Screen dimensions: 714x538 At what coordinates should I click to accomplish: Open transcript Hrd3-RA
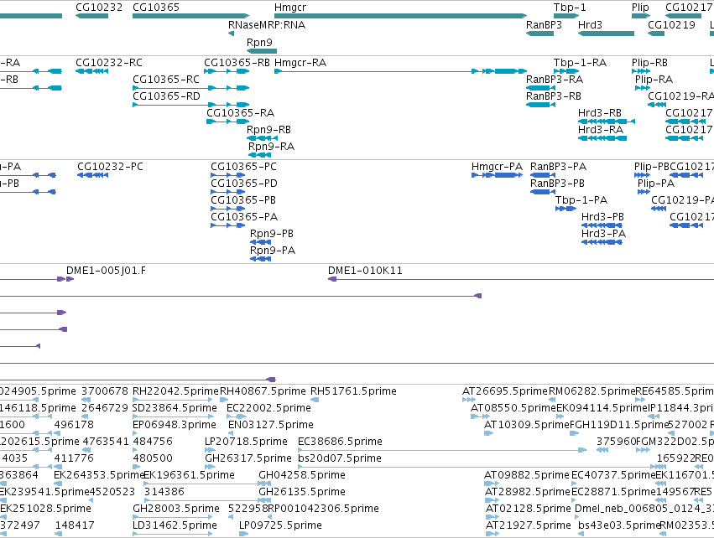coord(600,130)
